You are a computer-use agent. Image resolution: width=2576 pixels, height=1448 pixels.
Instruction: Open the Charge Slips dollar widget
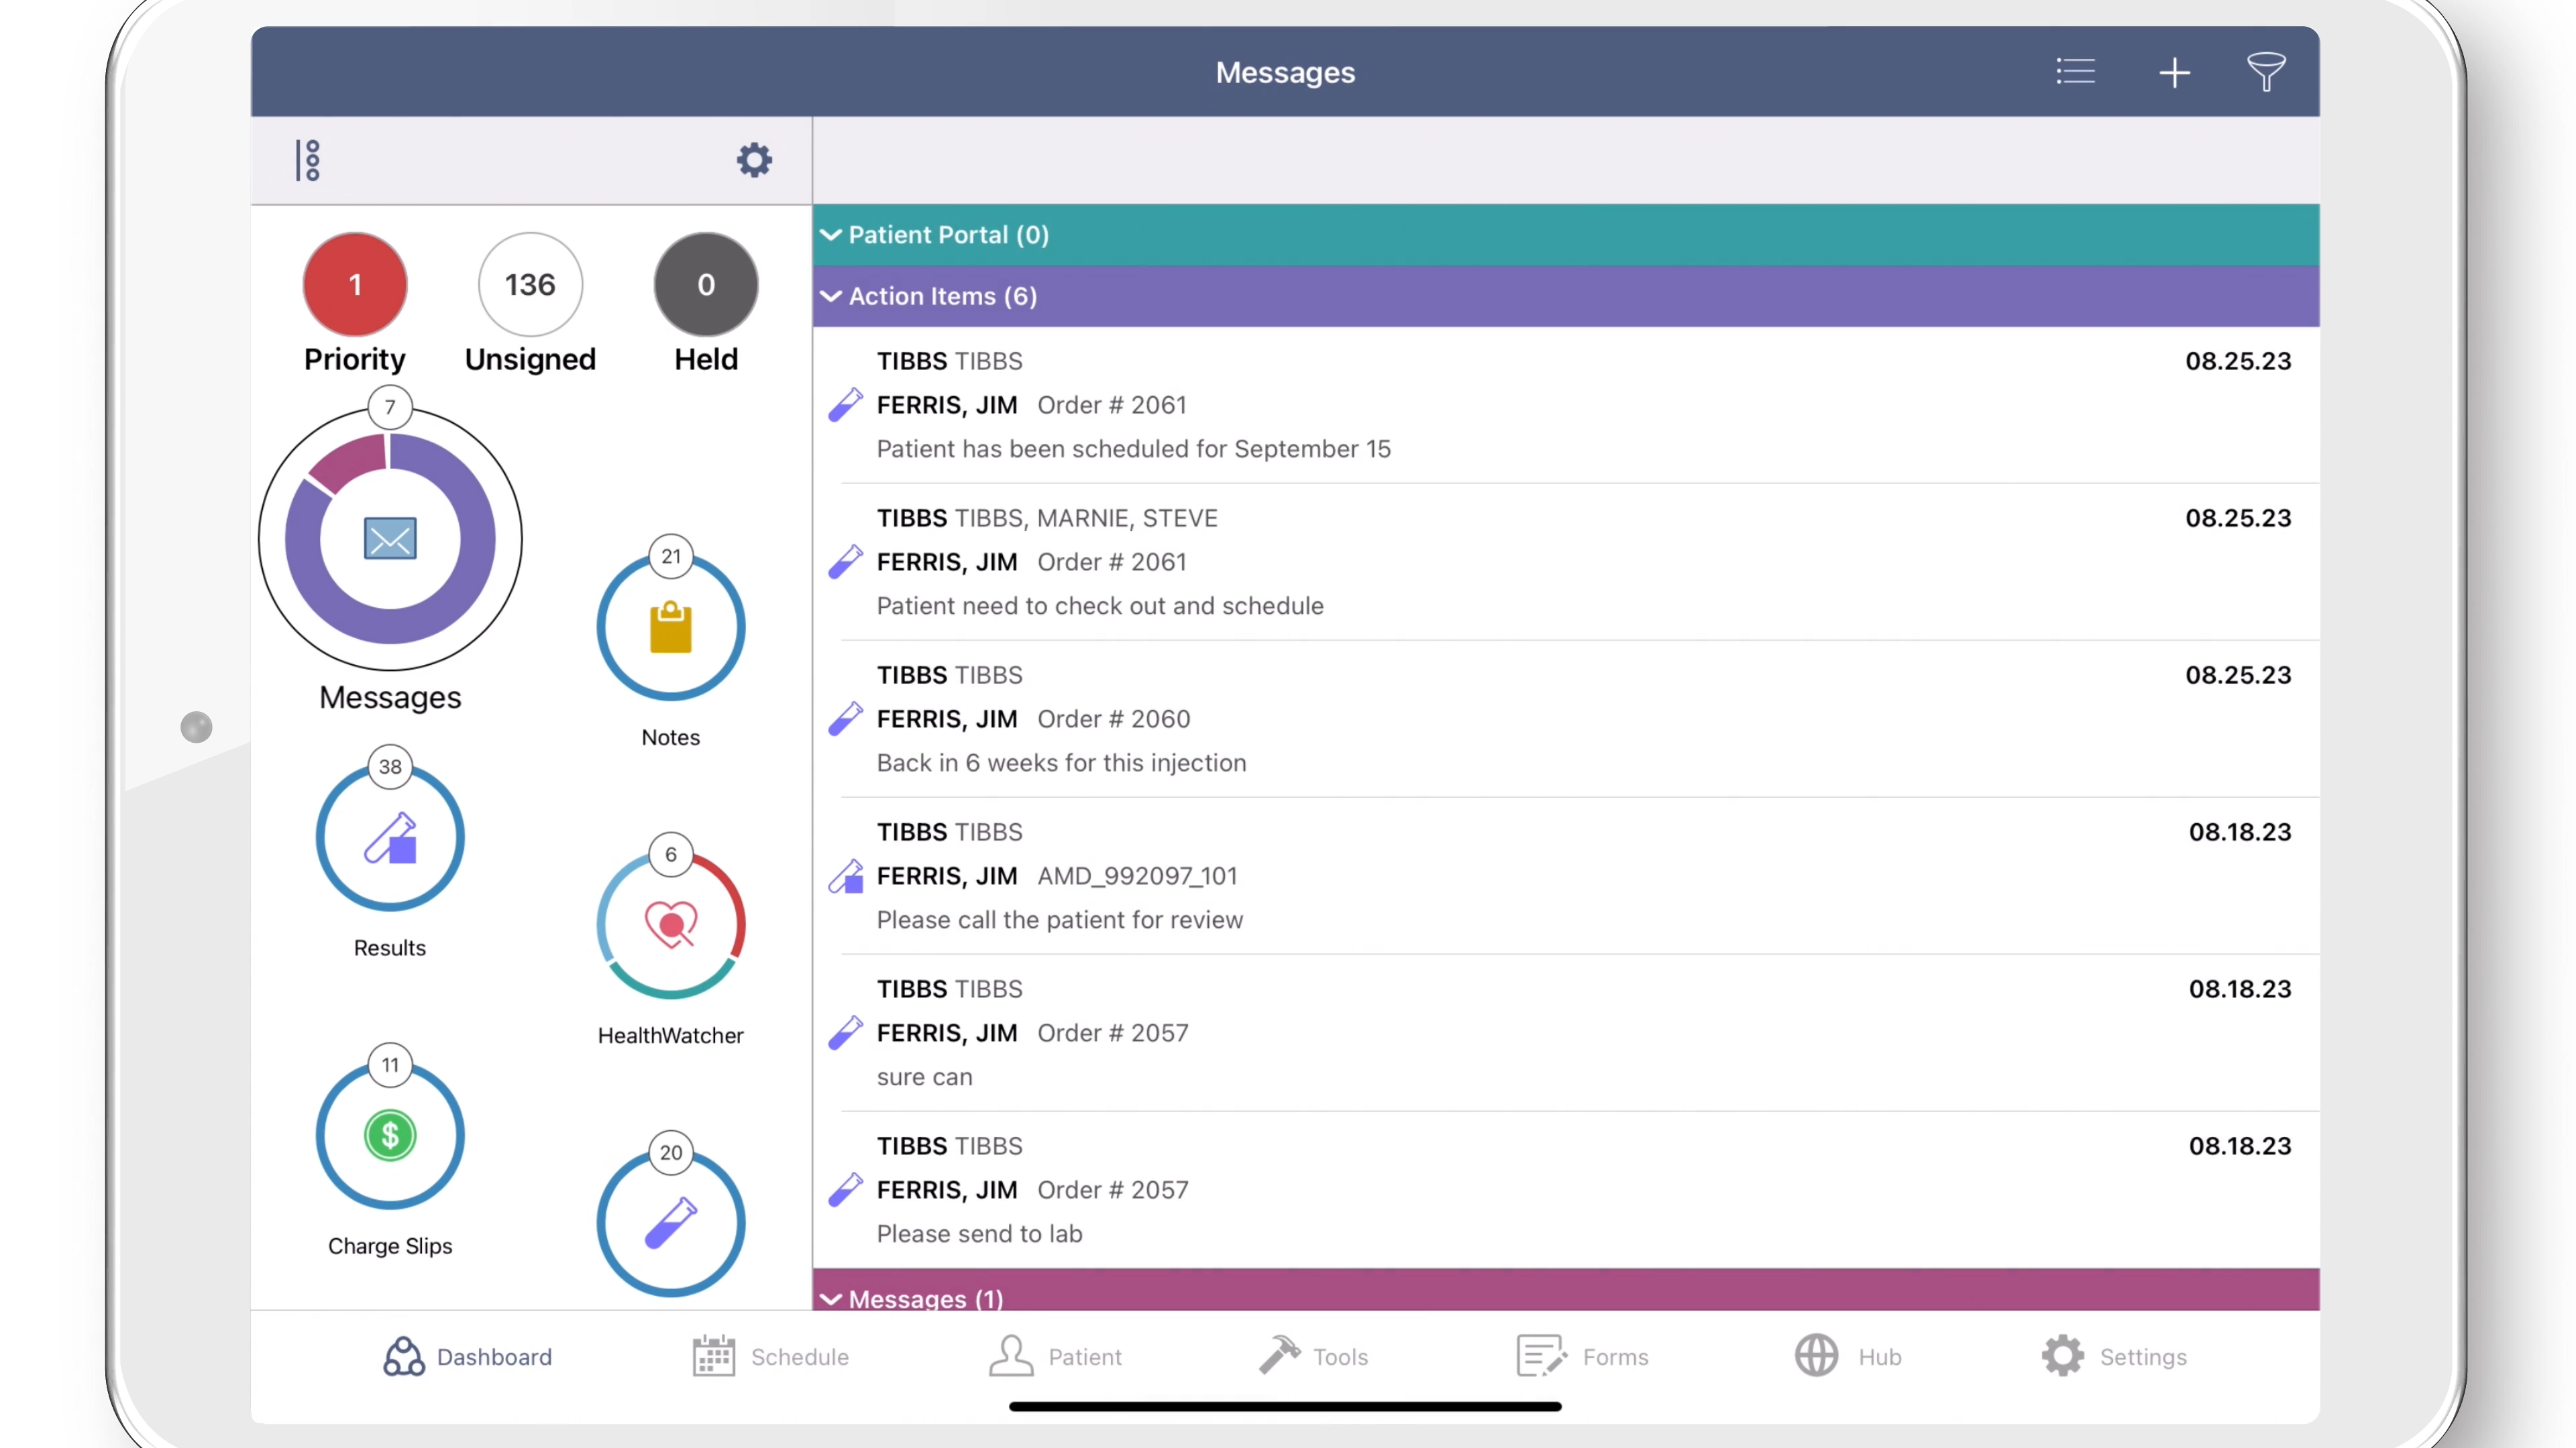390,1135
